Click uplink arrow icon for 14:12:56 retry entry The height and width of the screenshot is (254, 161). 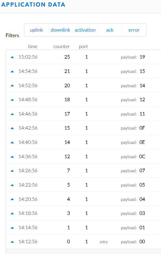pyautogui.click(x=12, y=242)
